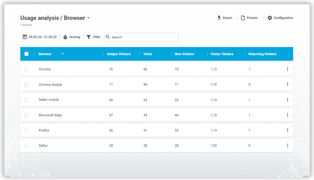The image size is (314, 180).
Task: Open Configuration via the gear icon
Action: click(x=270, y=18)
